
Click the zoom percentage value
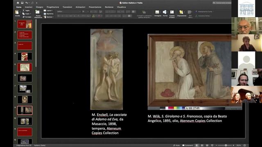point(239,145)
